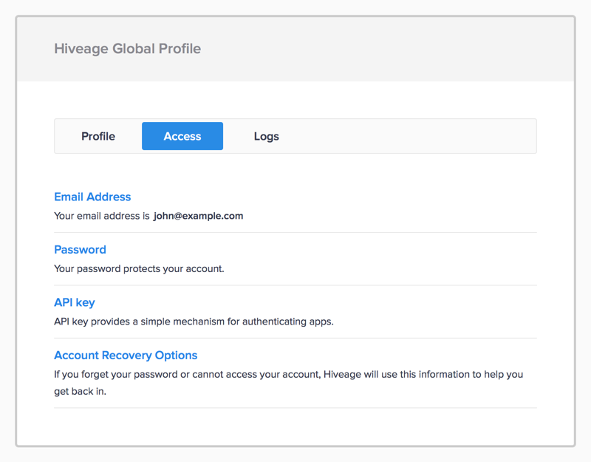Click the Password settings link
Screen dimensions: 591x462
tap(80, 250)
